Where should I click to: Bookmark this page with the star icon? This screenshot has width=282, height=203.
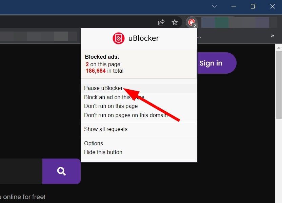tap(175, 22)
